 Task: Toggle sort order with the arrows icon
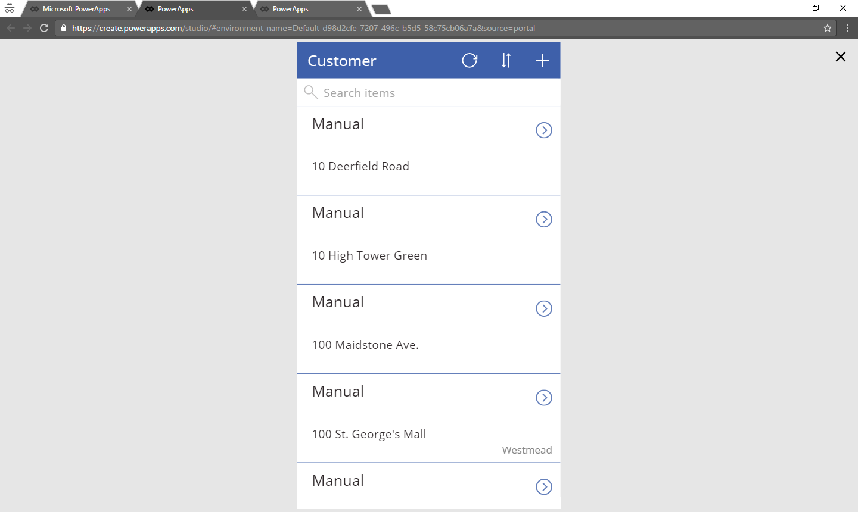click(x=506, y=61)
